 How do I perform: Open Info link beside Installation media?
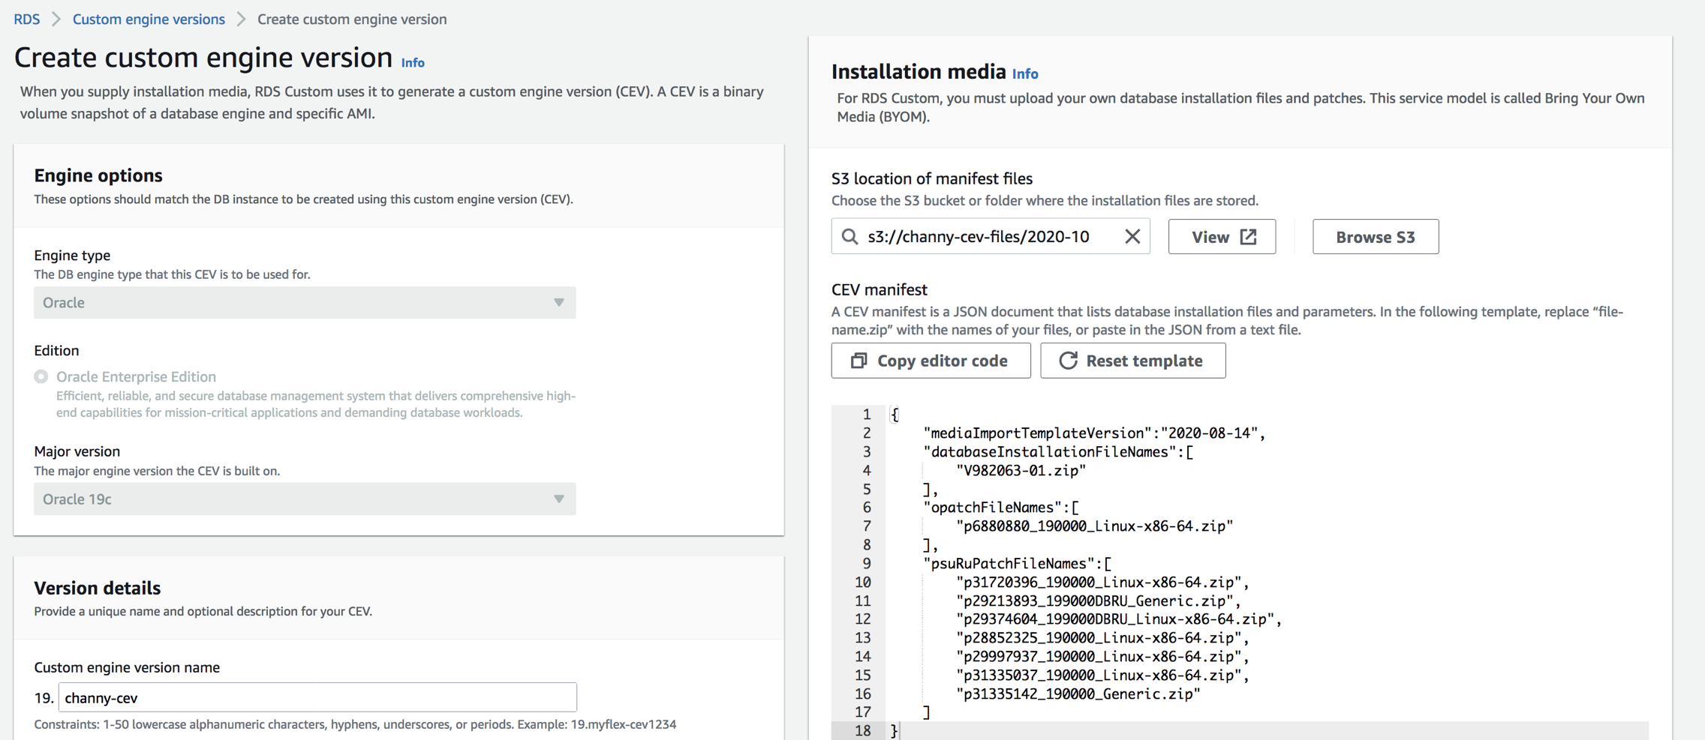point(1024,73)
